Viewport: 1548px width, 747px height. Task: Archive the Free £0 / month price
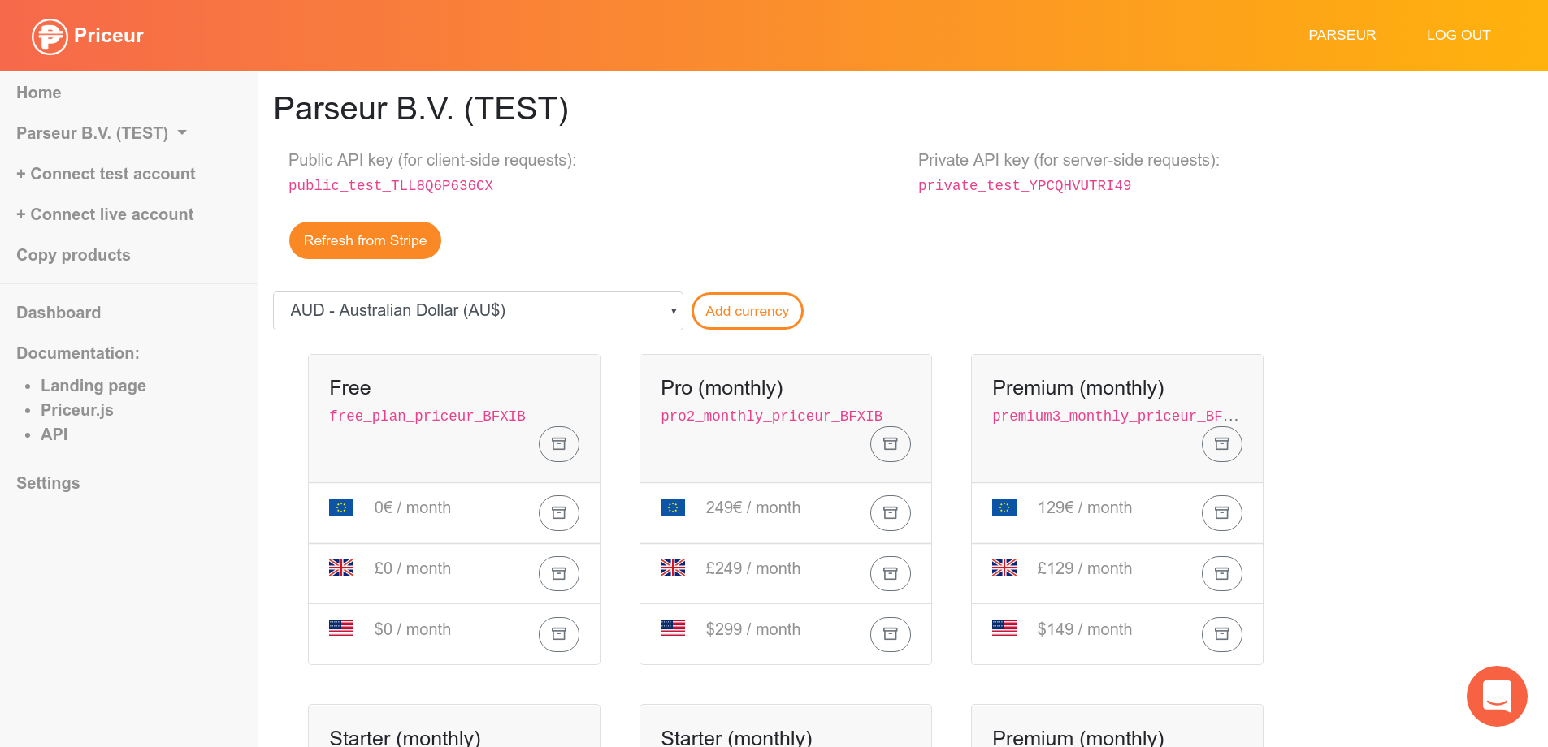point(559,574)
